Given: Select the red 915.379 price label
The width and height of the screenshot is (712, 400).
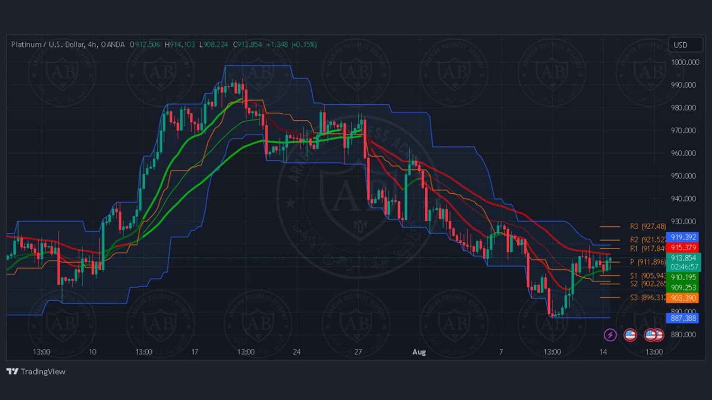Looking at the screenshot, I should point(683,247).
